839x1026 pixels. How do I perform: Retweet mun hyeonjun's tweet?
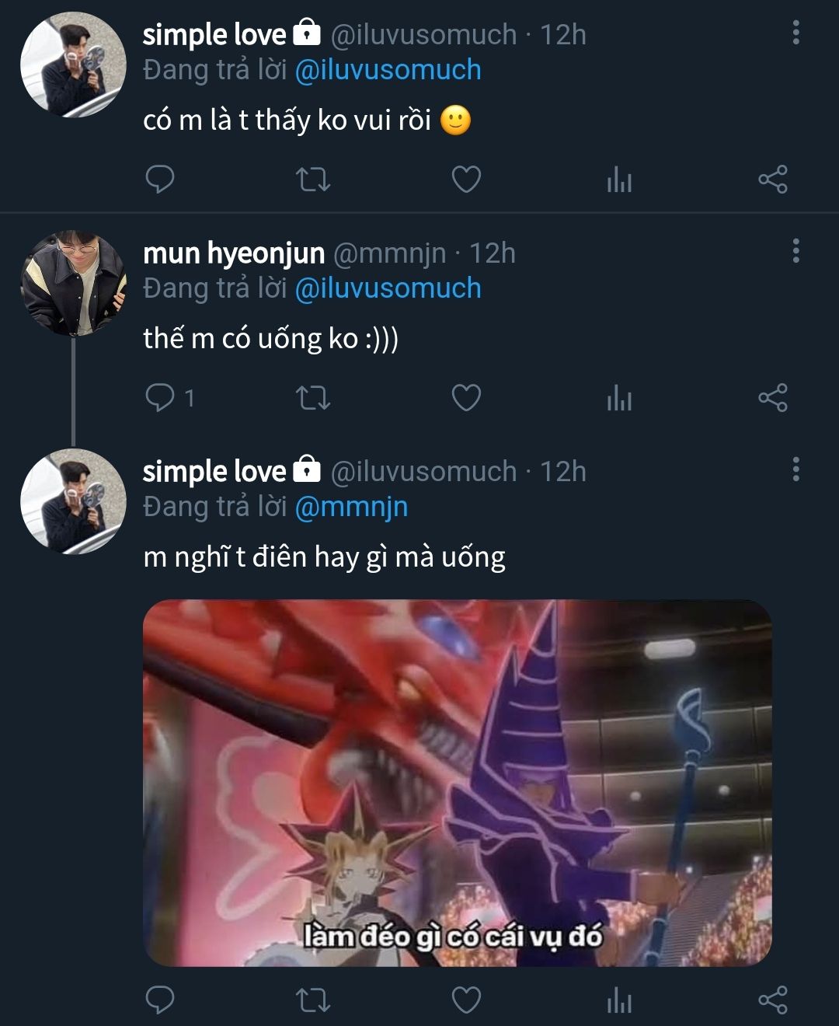pos(313,398)
